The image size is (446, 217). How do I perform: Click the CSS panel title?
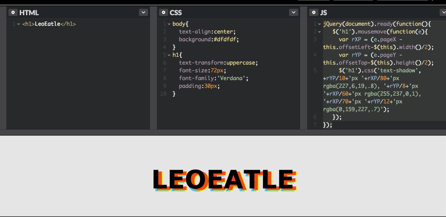(176, 13)
